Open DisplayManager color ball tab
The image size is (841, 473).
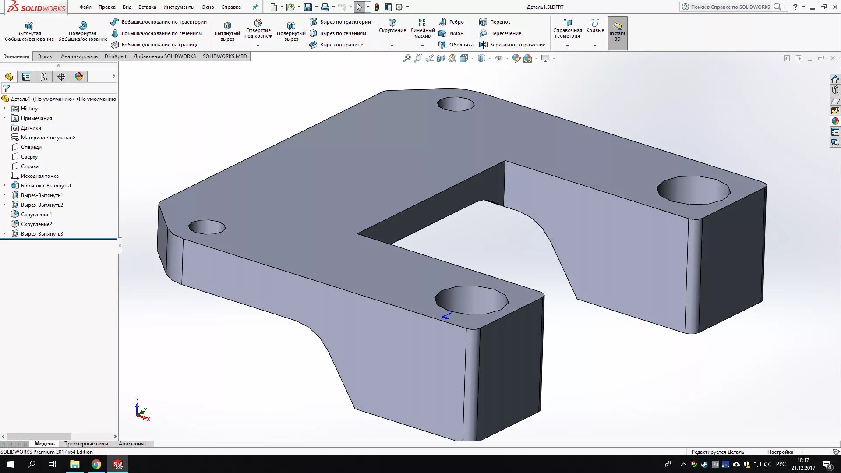point(79,77)
